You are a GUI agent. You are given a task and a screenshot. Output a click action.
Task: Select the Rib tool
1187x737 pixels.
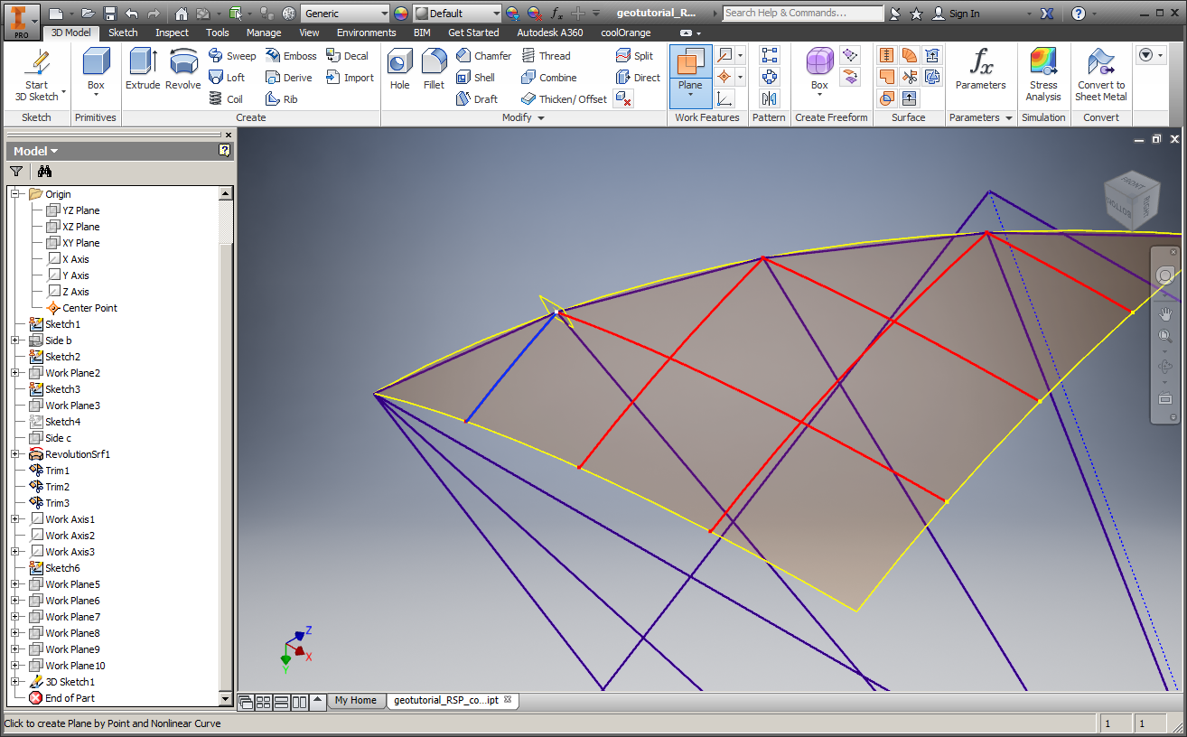pos(282,99)
